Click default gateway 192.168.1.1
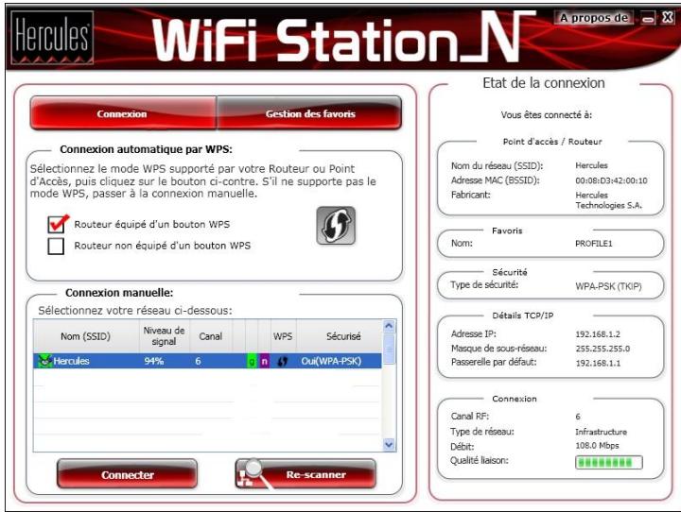The height and width of the screenshot is (512, 681). [598, 363]
